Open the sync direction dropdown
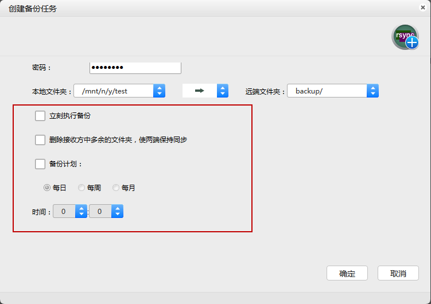The width and height of the screenshot is (431, 304). (x=223, y=91)
